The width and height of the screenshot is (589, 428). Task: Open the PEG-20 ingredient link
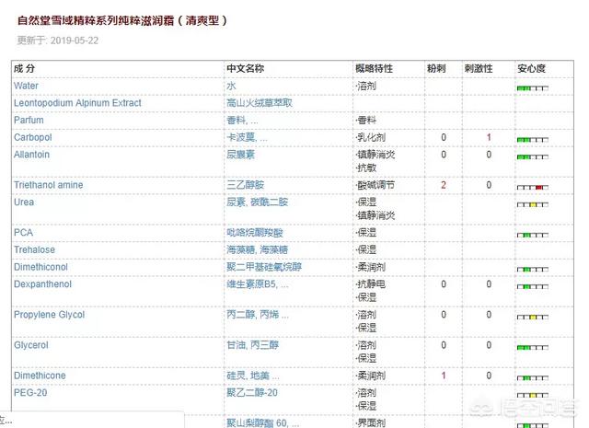[30, 393]
